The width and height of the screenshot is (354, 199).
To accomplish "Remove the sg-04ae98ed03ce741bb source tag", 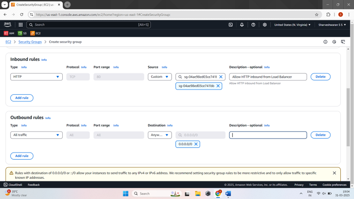I will 218,86.
